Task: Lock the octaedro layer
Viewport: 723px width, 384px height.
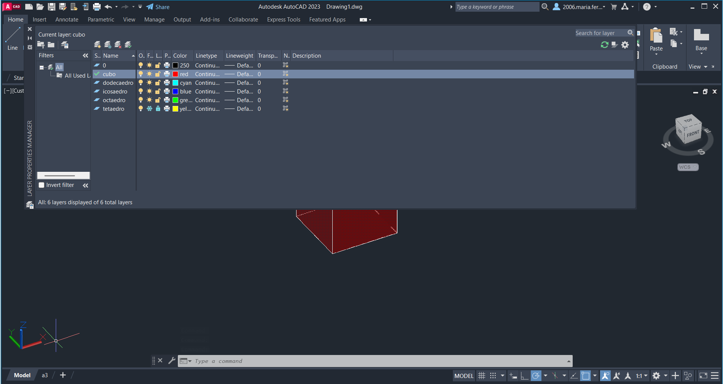Action: 158,100
